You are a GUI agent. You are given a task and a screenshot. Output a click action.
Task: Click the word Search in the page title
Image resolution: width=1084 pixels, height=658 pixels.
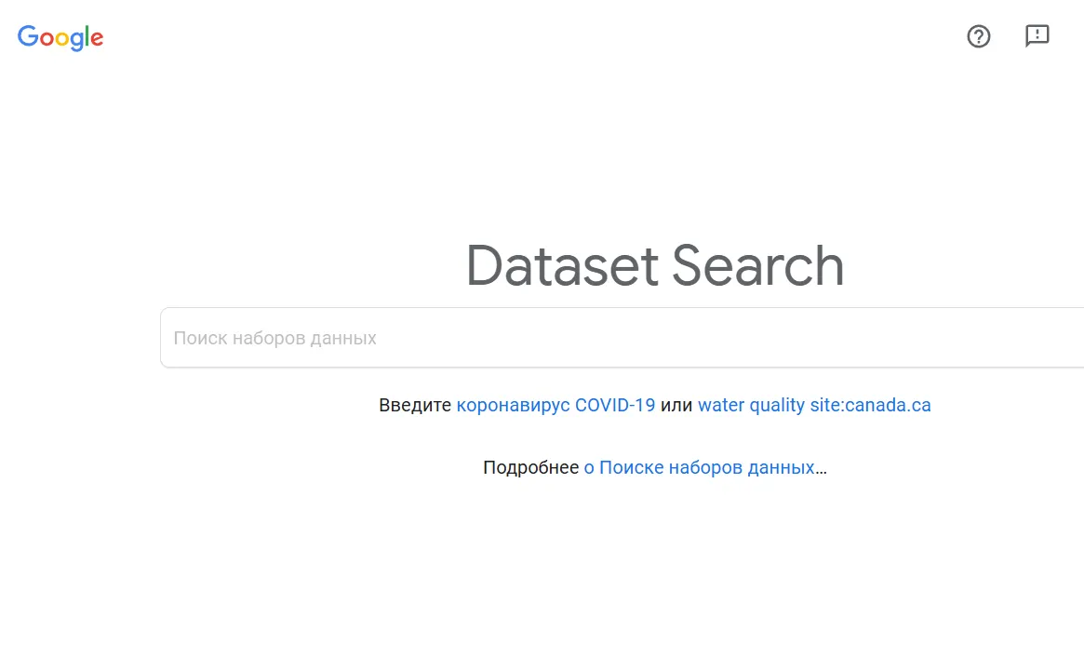click(x=757, y=265)
